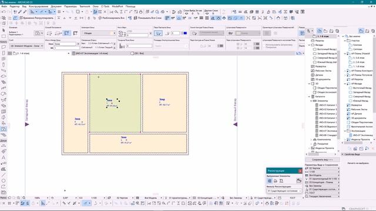The image size is (376, 211).
Task: Open the Teamwork menu
Action: tap(85, 6)
